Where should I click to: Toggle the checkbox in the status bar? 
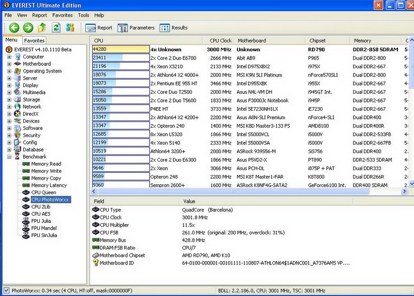(7, 290)
